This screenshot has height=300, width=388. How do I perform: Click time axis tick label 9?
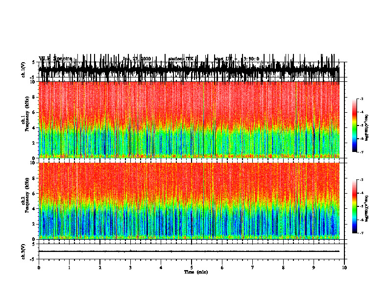pos(314,268)
